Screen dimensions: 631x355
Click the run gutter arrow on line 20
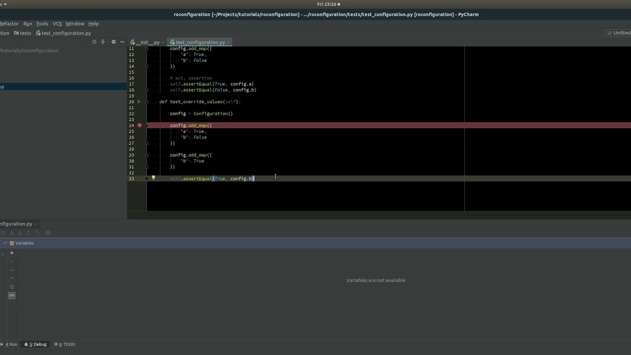139,102
